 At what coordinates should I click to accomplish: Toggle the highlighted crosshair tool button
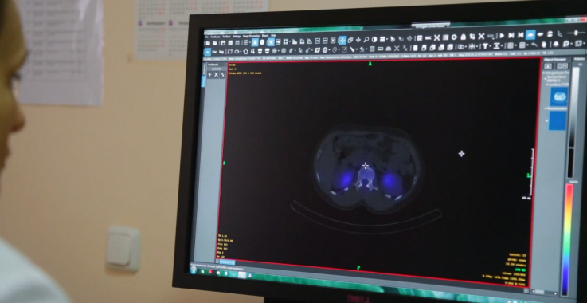click(342, 40)
